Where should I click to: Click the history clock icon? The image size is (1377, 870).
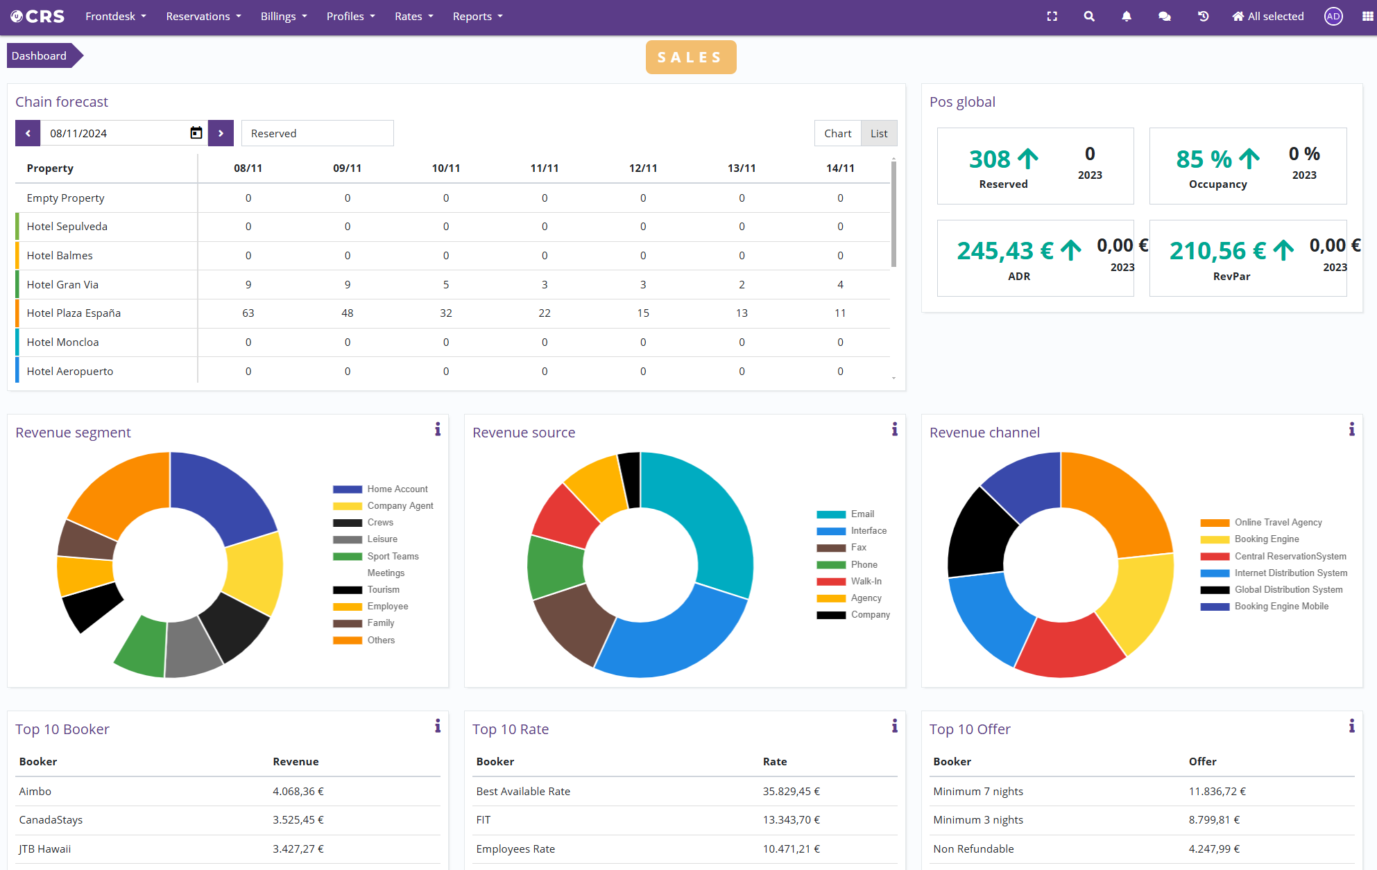pos(1203,17)
